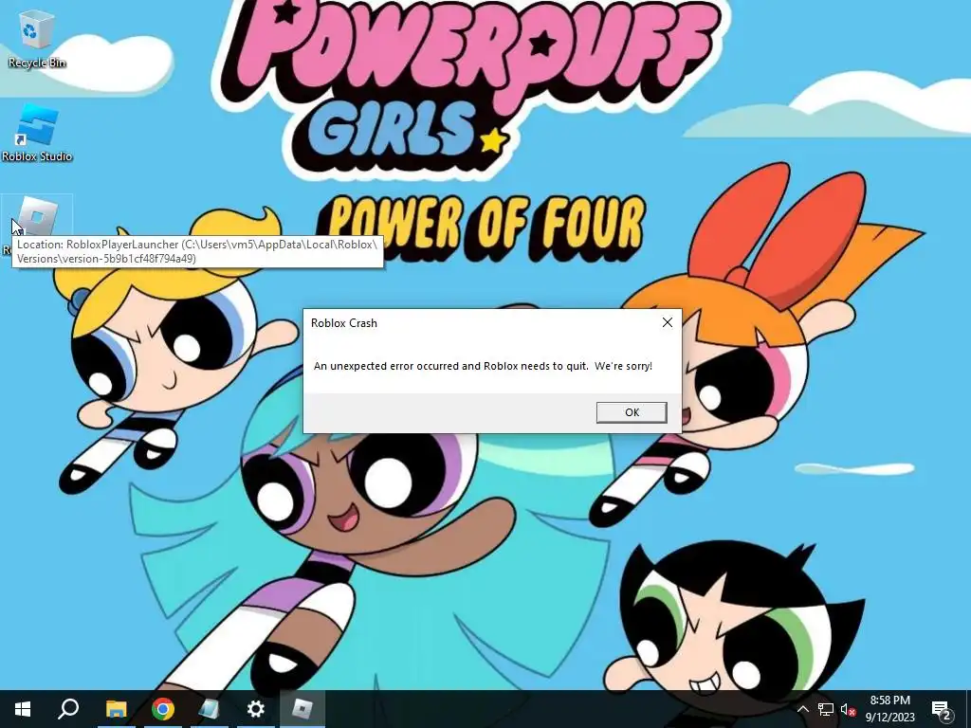This screenshot has height=728, width=971.
Task: Open the notepad-like app pinned on taskbar
Action: [x=210, y=709]
